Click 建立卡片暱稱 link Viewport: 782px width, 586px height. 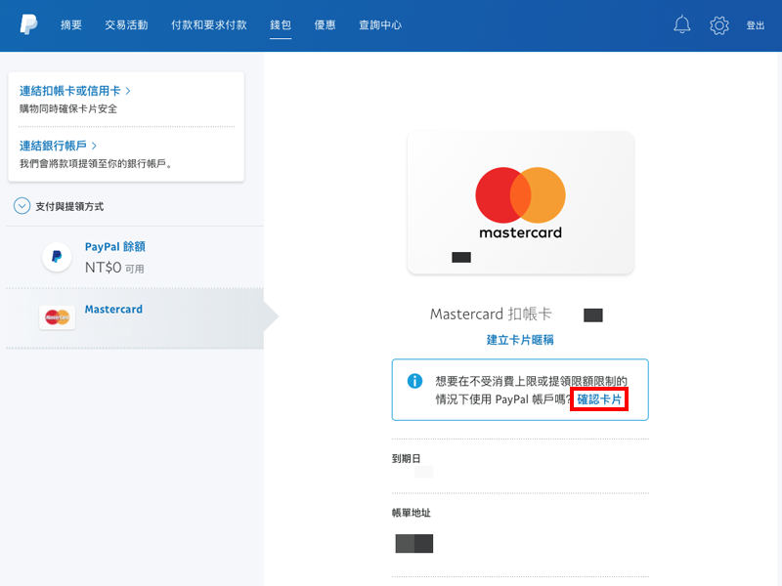(x=520, y=340)
